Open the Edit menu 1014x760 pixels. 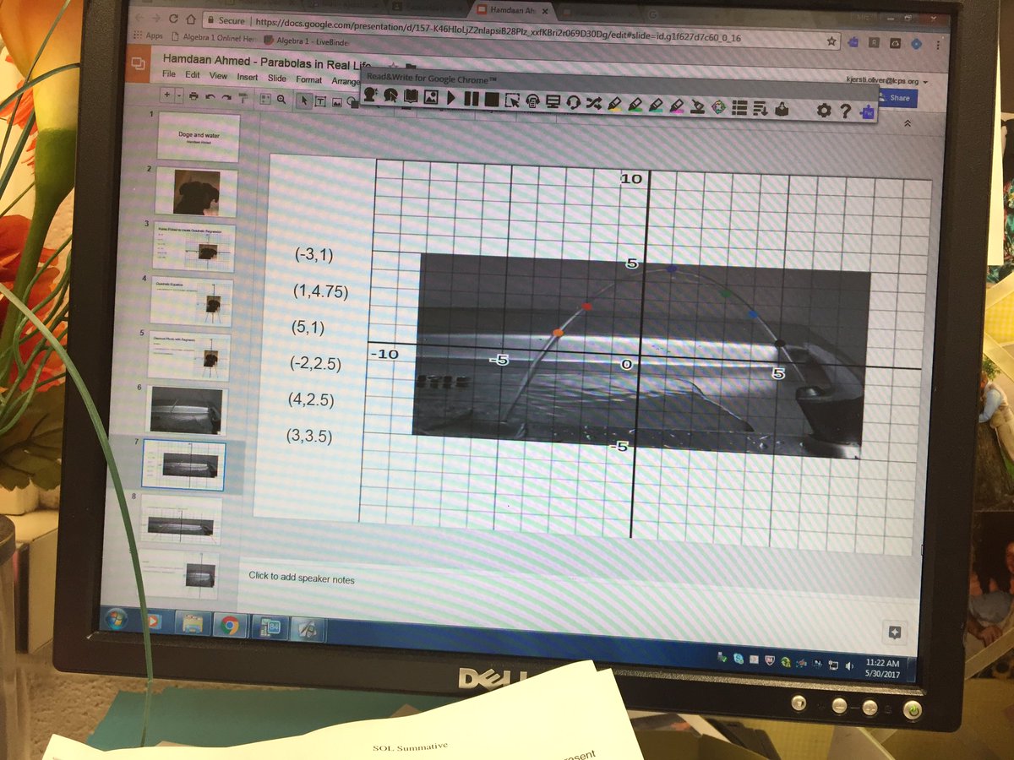coord(193,75)
